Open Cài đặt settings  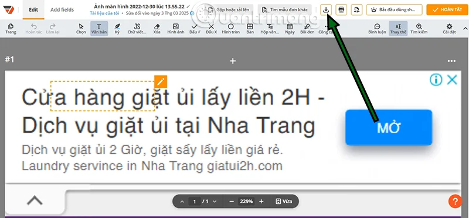click(449, 29)
